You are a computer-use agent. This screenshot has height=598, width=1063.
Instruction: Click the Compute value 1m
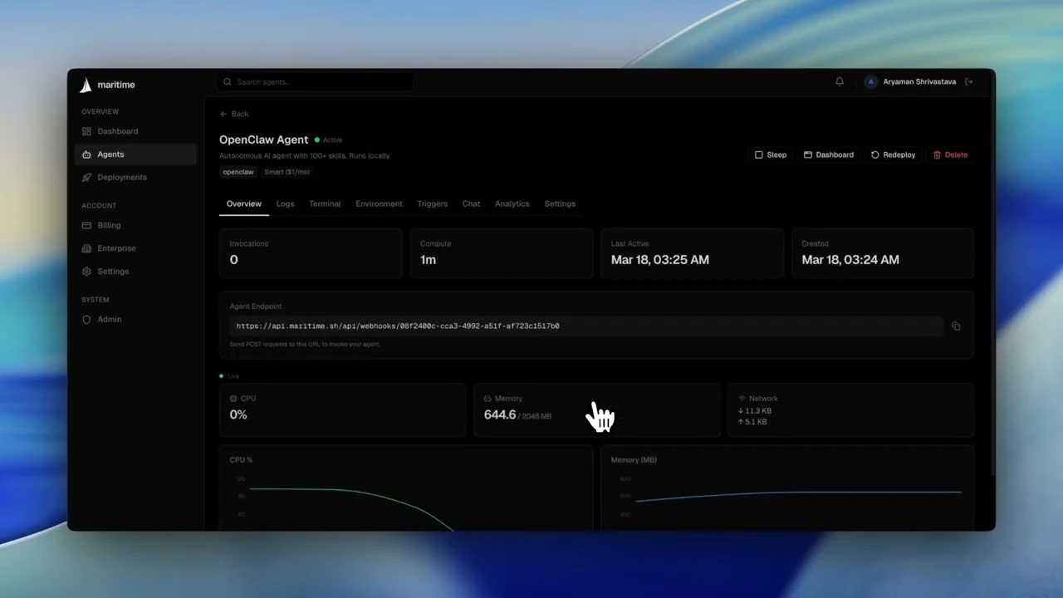[x=428, y=260]
